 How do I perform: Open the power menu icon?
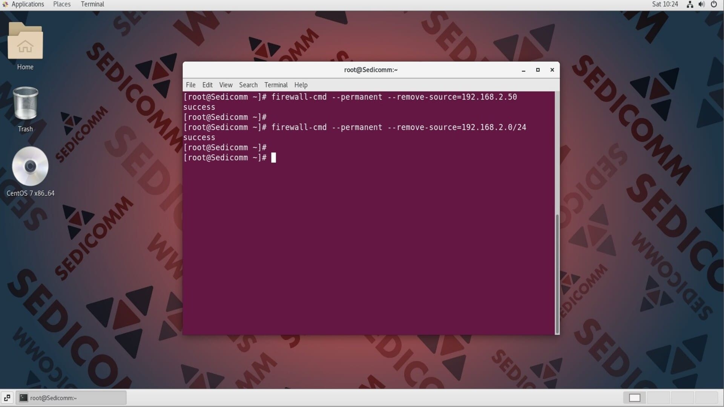714,5
